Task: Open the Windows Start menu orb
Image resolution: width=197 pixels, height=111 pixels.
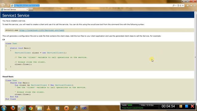Action: (x=4, y=108)
